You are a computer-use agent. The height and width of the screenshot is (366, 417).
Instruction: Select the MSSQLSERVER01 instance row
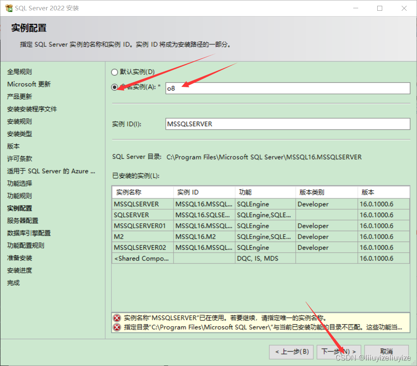260,226
